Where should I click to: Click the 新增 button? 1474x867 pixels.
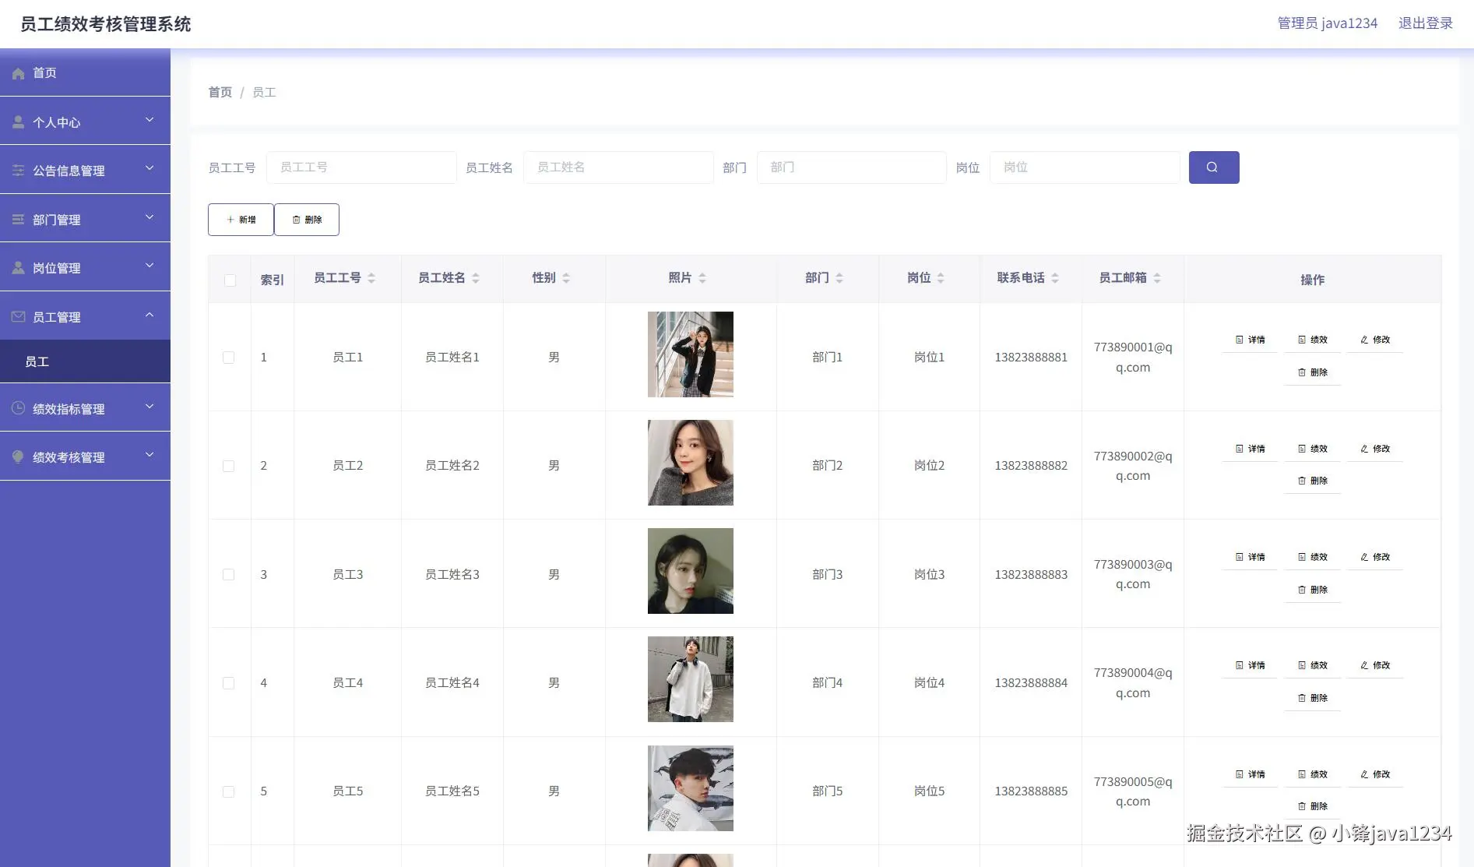(241, 220)
